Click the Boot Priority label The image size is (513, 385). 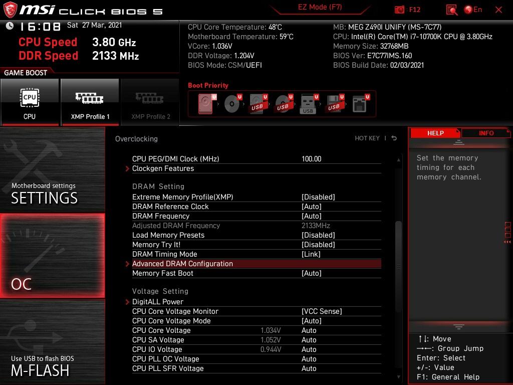click(x=208, y=85)
